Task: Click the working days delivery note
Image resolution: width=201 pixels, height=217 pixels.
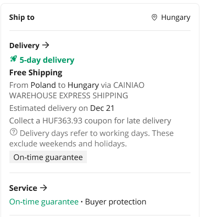Action: [92, 139]
